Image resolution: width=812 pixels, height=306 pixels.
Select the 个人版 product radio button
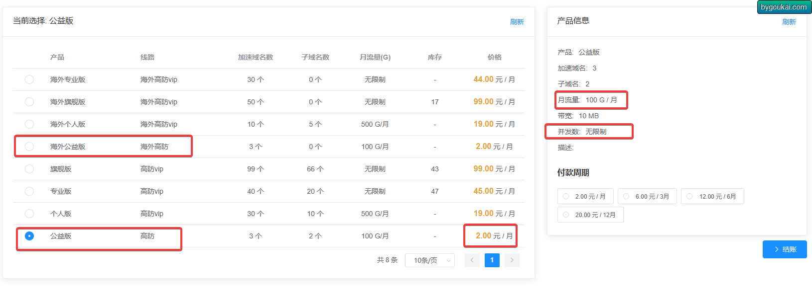click(x=29, y=214)
